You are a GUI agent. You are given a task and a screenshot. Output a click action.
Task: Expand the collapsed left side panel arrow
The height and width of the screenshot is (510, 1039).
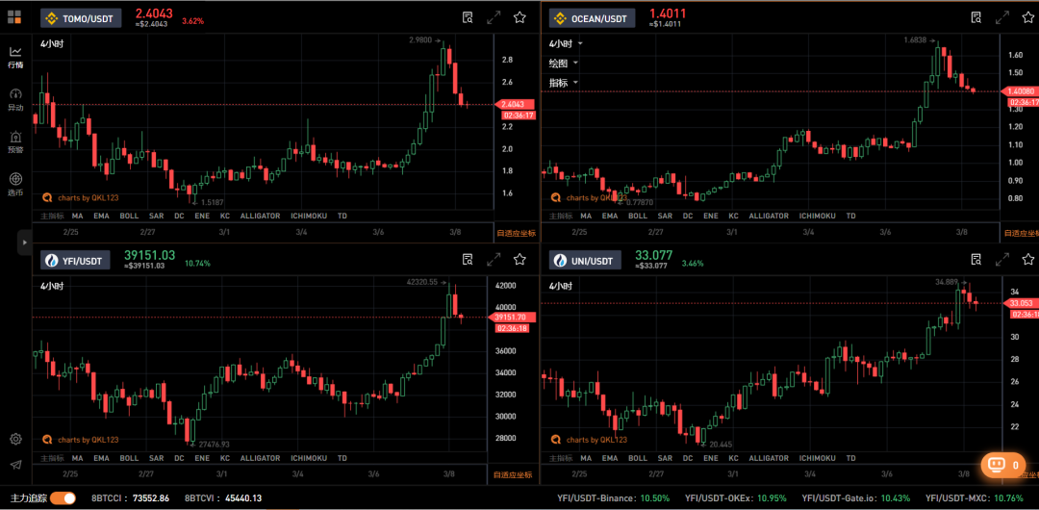coord(24,242)
